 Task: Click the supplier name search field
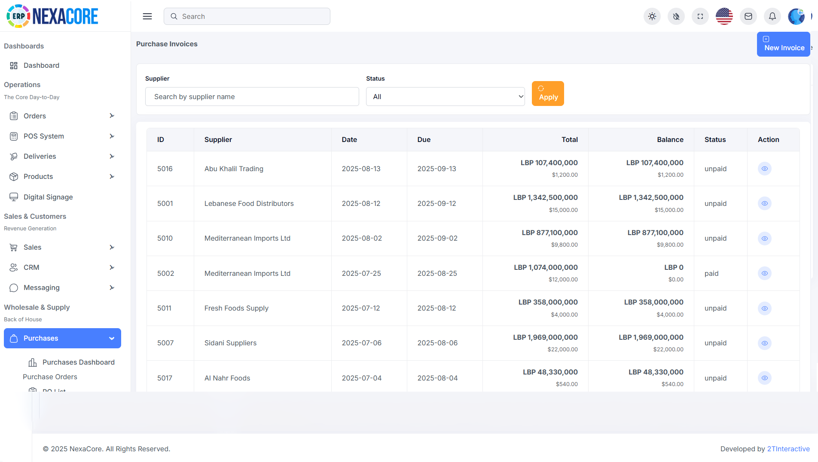click(252, 97)
